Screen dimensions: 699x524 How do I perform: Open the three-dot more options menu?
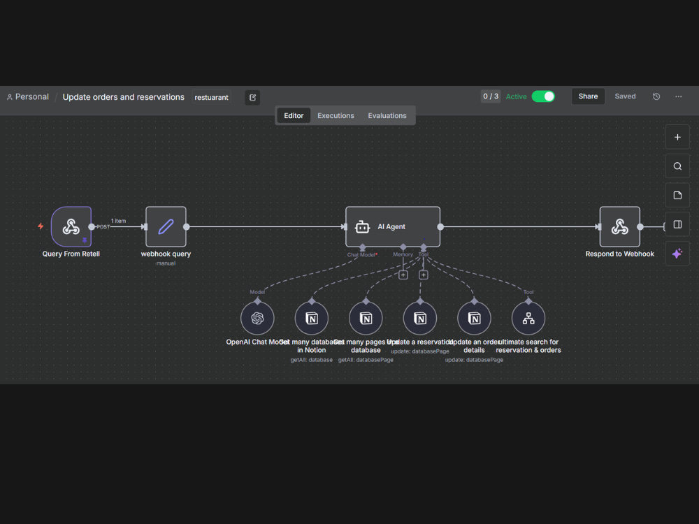coord(679,96)
